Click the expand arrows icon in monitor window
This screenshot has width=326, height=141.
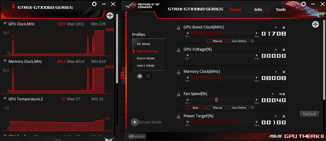click(x=110, y=16)
